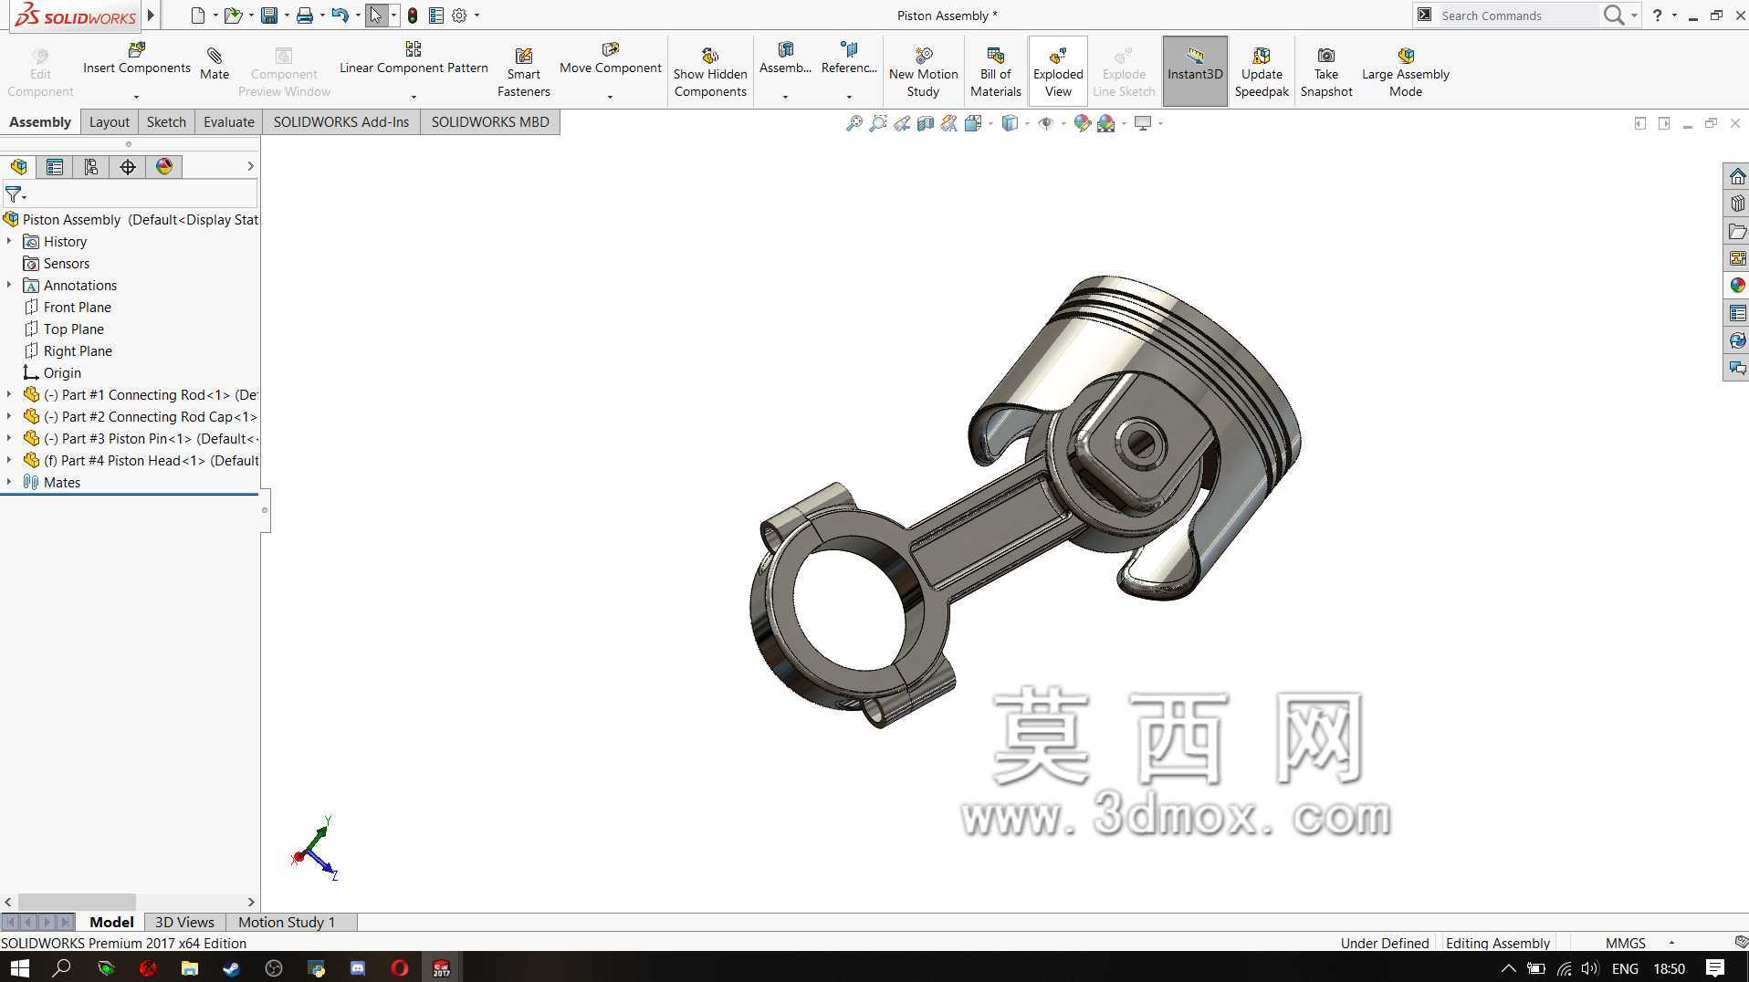The height and width of the screenshot is (982, 1749).
Task: Click Zoom to Area icon
Action: pyautogui.click(x=877, y=123)
